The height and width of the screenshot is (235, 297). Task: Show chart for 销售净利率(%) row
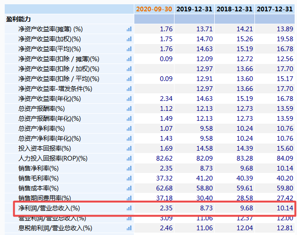coord(129,168)
